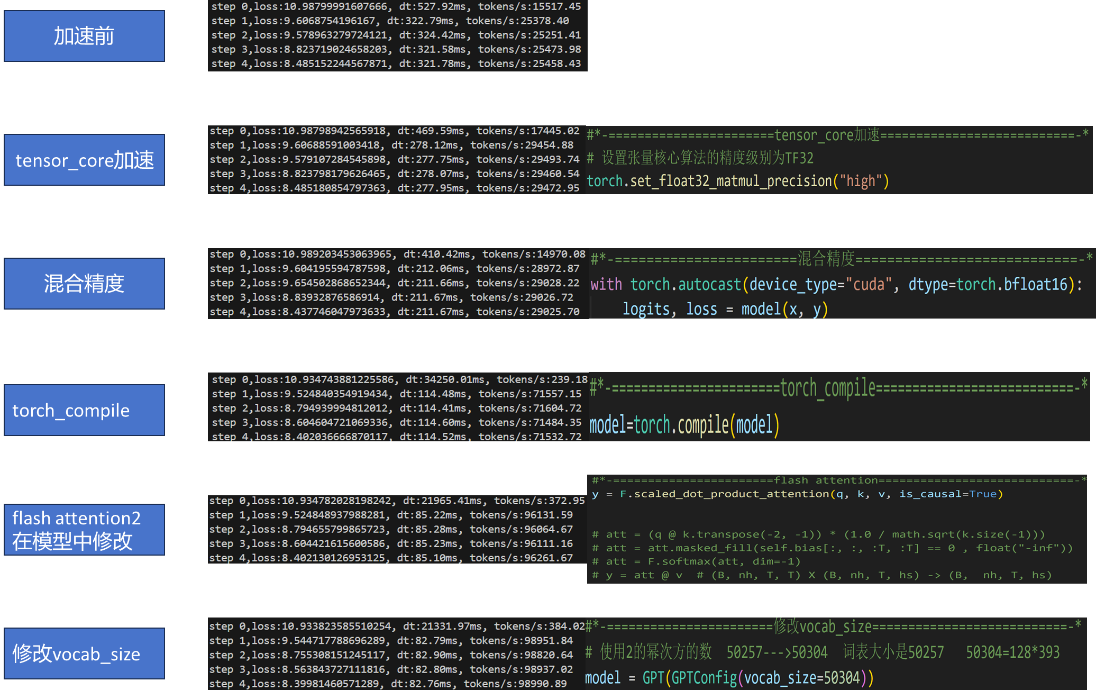Screen dimensions: 1096x690
Task: Click the 修改vocab_size blue label box
Action: (84, 653)
